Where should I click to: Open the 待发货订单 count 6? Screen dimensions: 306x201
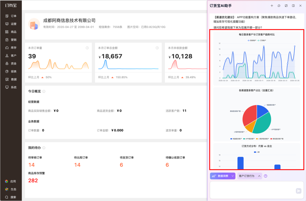tap(121, 165)
